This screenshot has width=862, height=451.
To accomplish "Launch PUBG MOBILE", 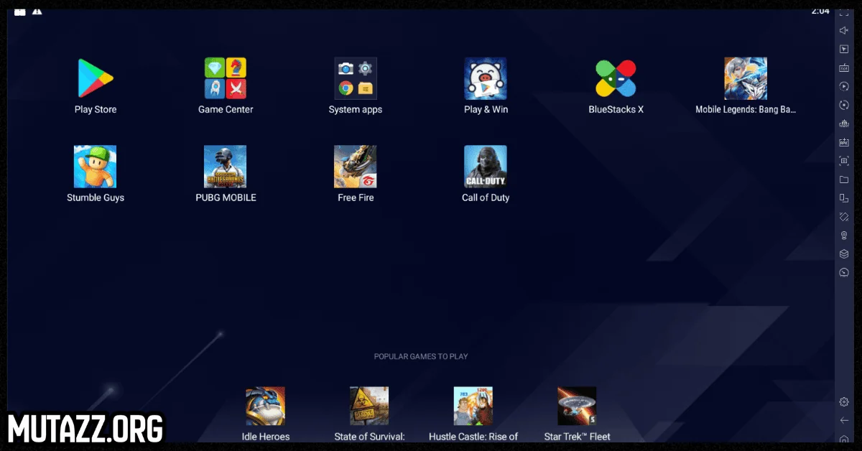I will pyautogui.click(x=225, y=166).
